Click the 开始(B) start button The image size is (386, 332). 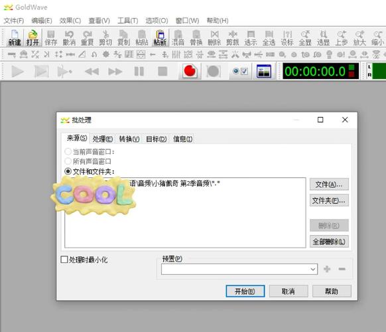[x=245, y=291]
